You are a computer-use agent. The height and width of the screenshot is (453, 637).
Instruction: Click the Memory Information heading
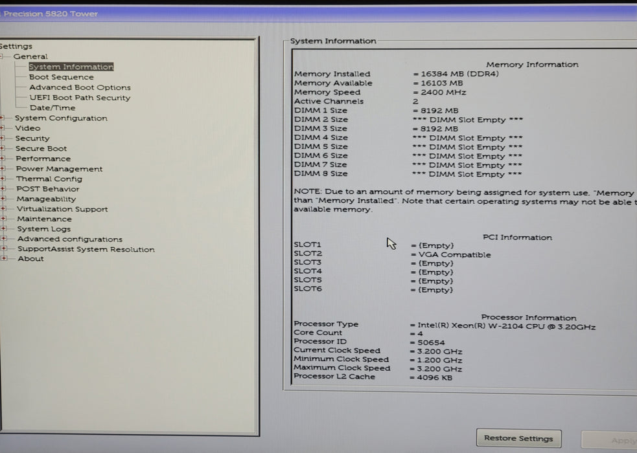532,65
